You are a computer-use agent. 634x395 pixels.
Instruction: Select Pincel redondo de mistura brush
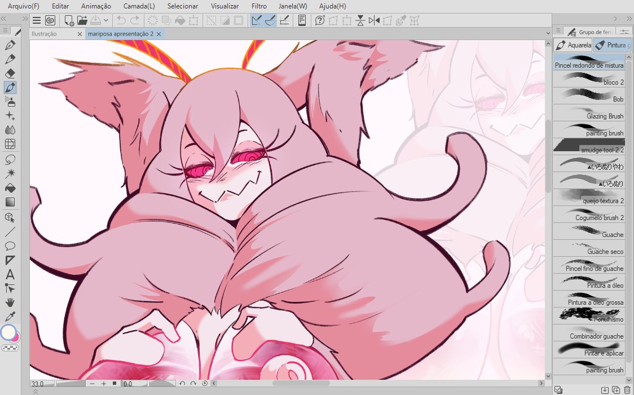[x=589, y=63]
